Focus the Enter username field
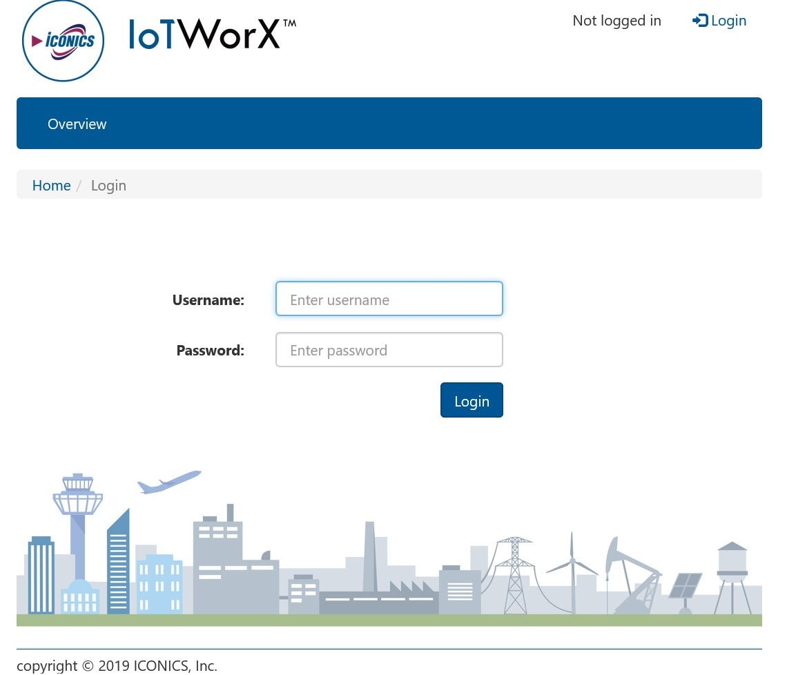This screenshot has width=787, height=675. click(389, 300)
